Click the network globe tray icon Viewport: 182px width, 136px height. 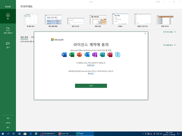click(x=148, y=134)
